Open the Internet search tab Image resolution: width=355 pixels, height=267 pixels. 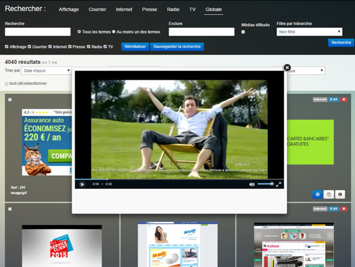(124, 10)
